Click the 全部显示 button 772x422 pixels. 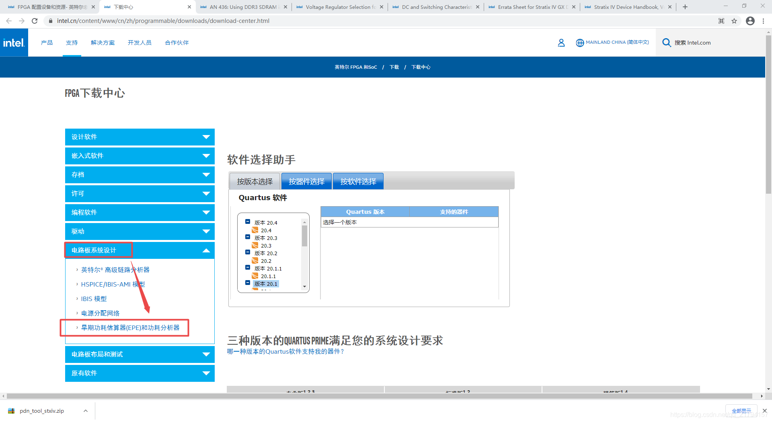(x=741, y=411)
